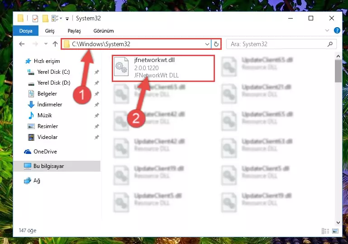Open Yerel Disk (D:) in the sidebar
Image resolution: width=348 pixels, height=244 pixels.
pos(54,83)
